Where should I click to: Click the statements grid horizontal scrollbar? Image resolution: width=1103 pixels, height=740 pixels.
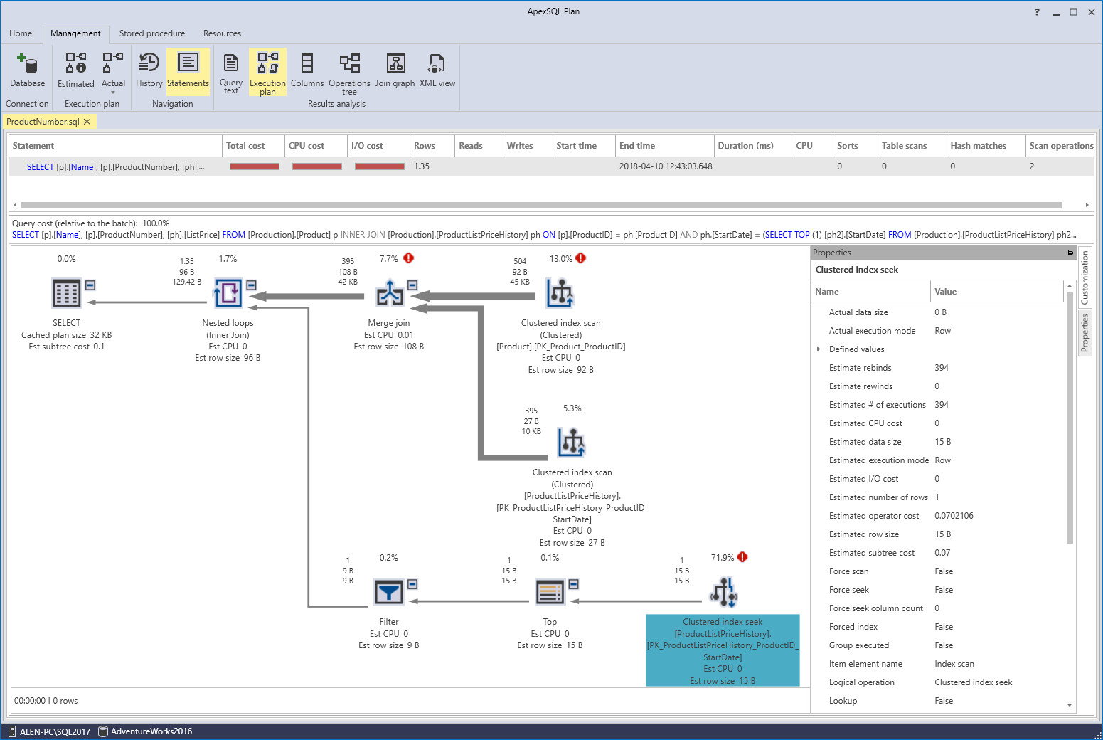(x=540, y=205)
